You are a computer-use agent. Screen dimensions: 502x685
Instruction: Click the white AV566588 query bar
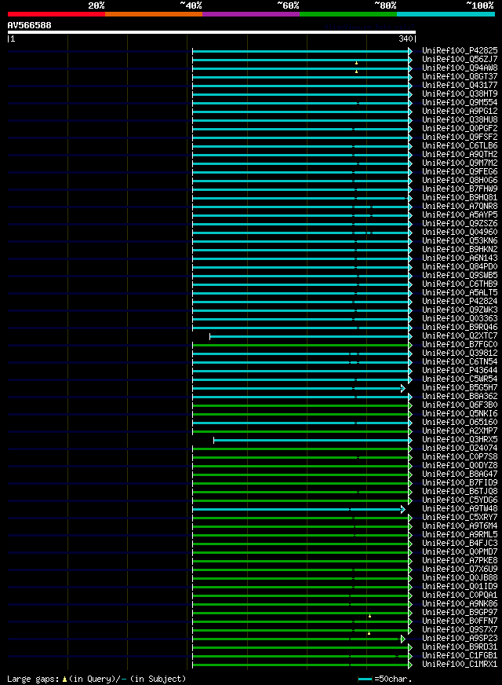coord(212,32)
